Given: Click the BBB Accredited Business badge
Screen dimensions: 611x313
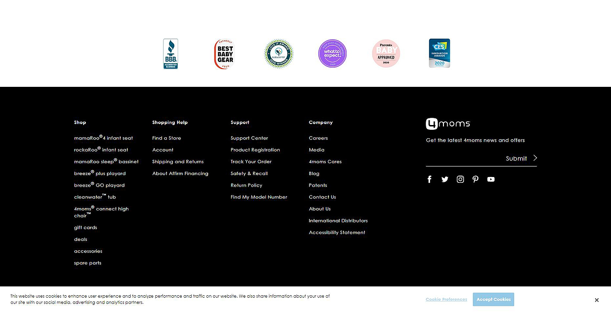Looking at the screenshot, I should point(170,53).
